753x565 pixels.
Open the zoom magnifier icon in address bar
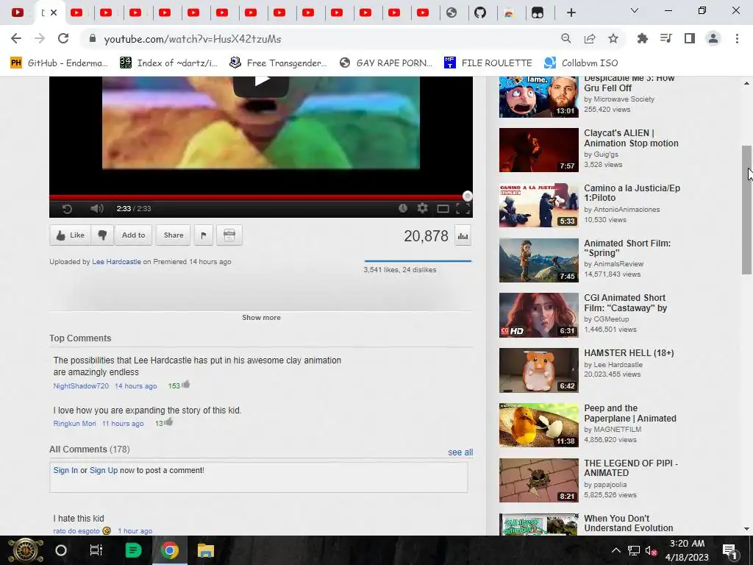pos(566,38)
